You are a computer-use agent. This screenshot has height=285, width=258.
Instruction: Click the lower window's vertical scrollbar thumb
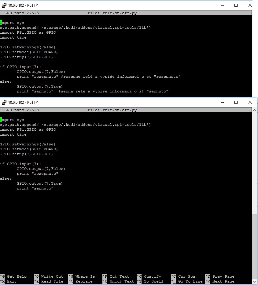coord(255,245)
